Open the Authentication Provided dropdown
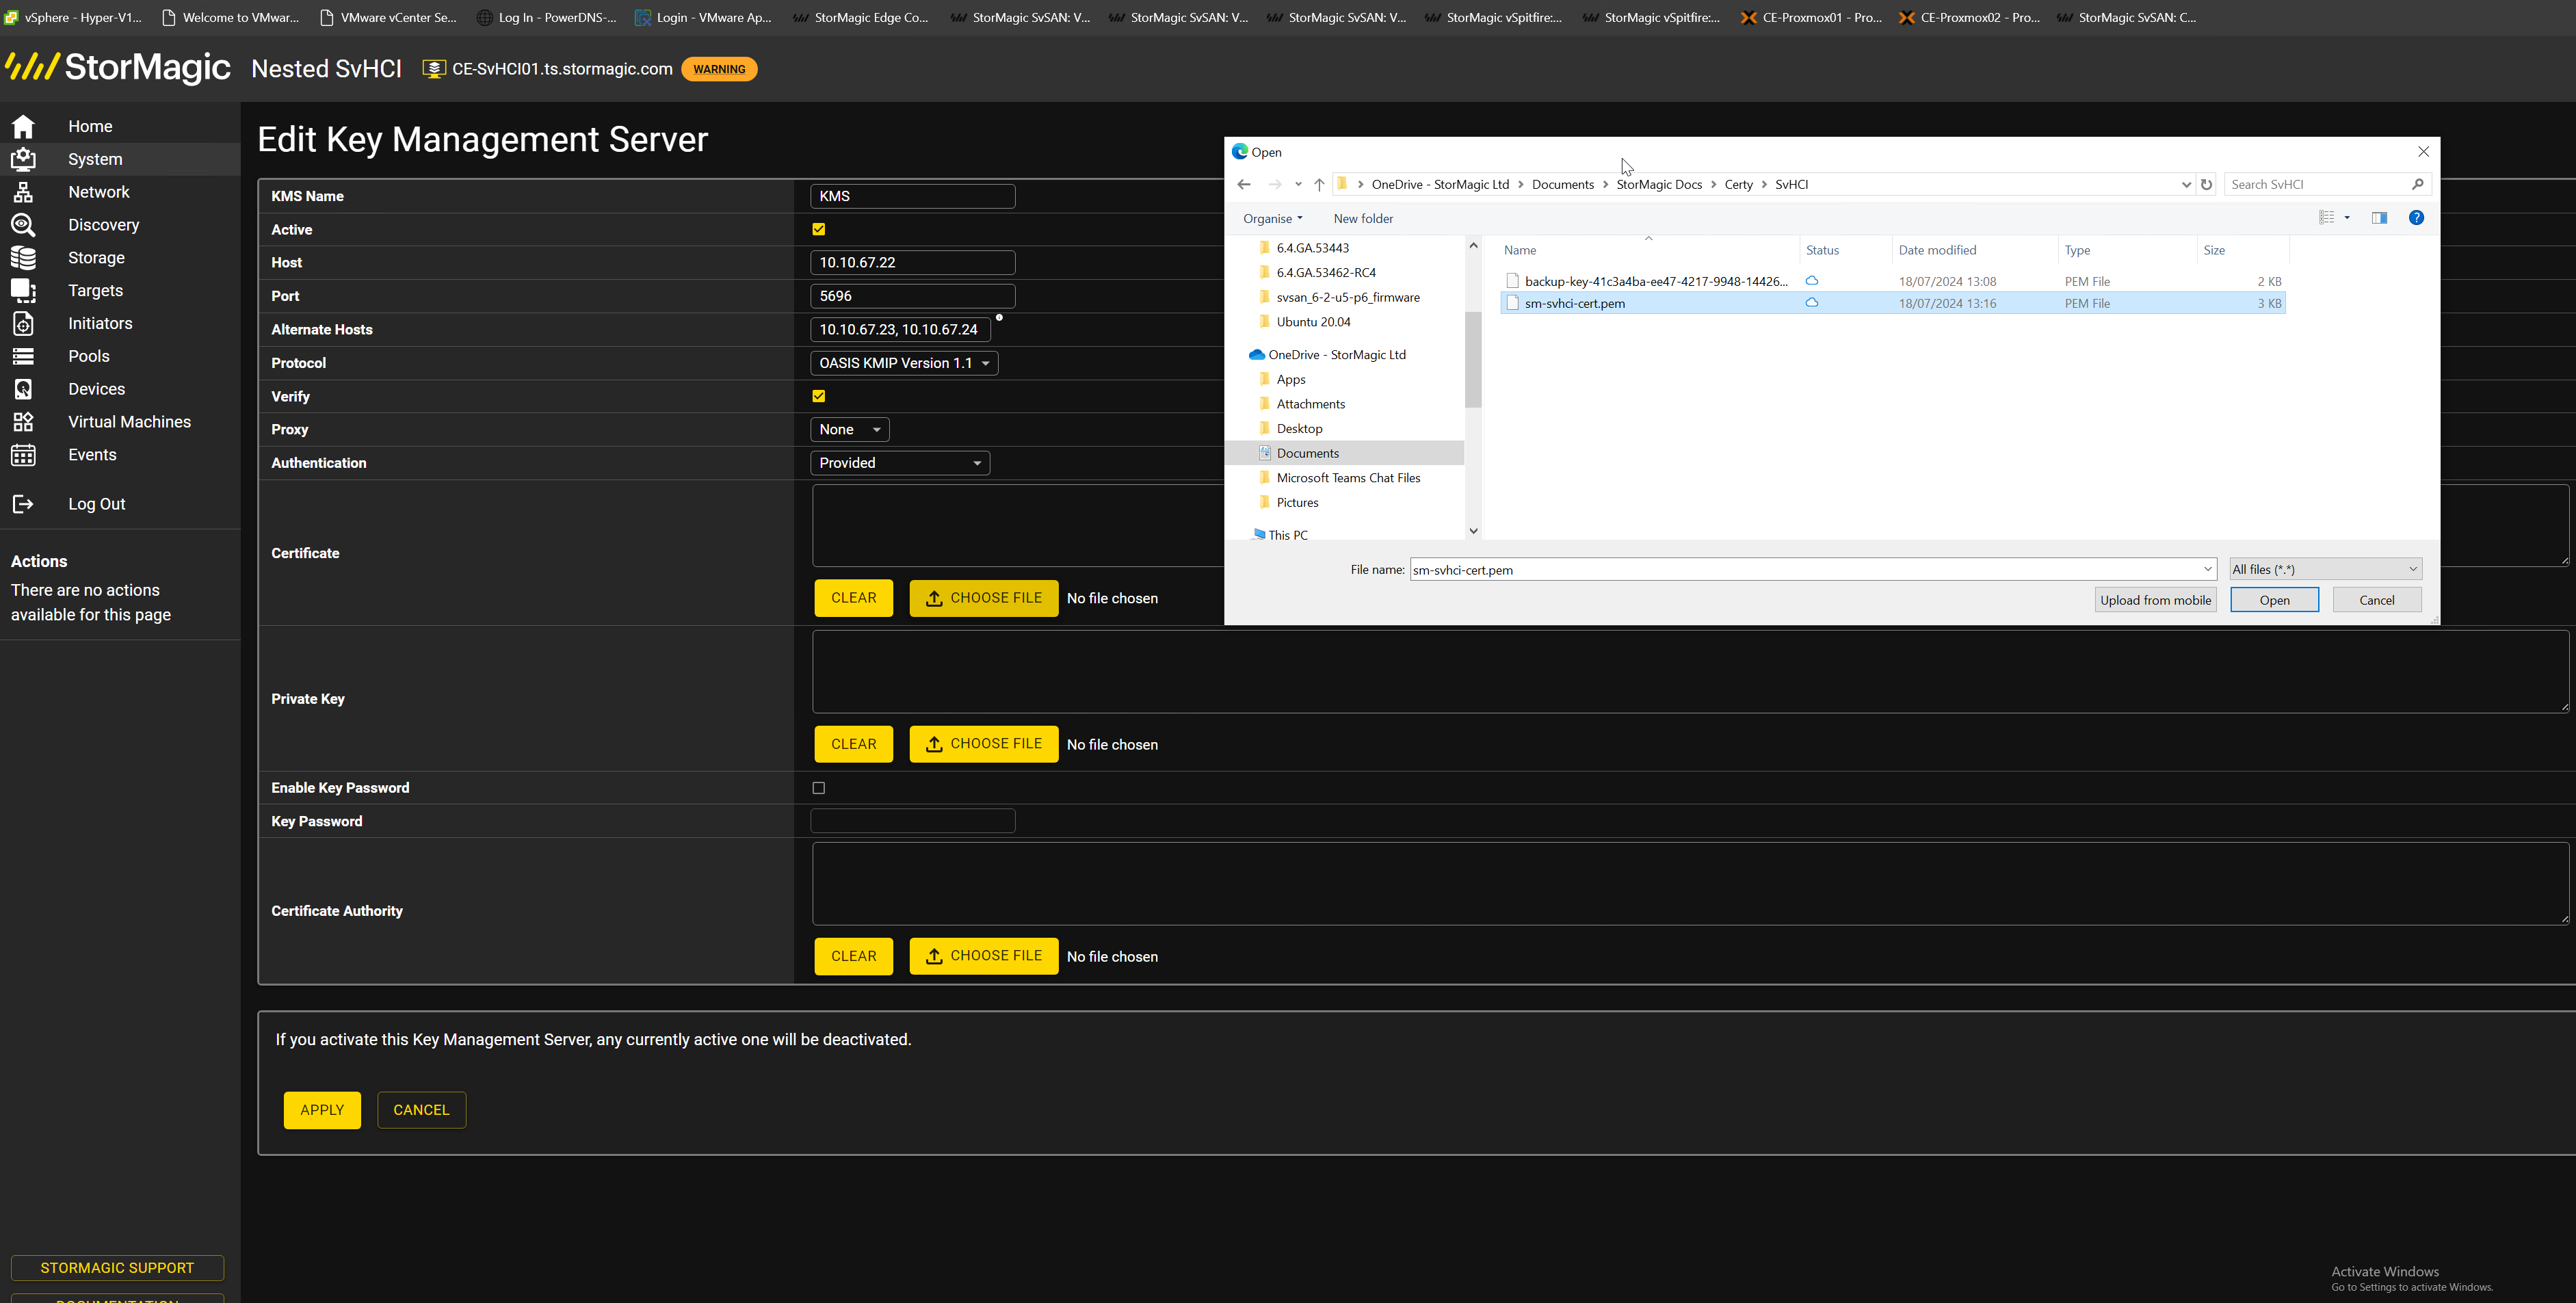The image size is (2576, 1303). (x=900, y=463)
